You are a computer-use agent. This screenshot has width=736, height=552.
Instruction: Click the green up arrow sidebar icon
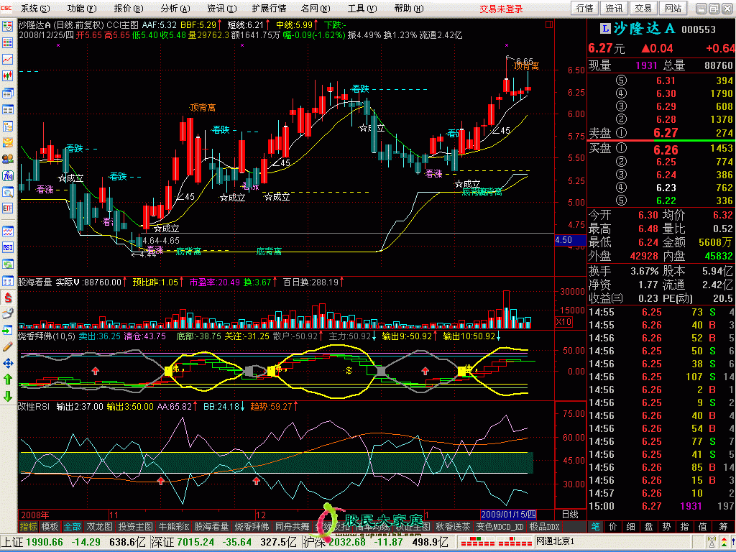8,379
